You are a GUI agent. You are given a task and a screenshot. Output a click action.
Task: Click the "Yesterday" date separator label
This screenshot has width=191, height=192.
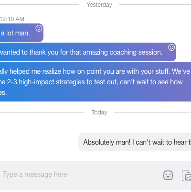coord(99,5)
